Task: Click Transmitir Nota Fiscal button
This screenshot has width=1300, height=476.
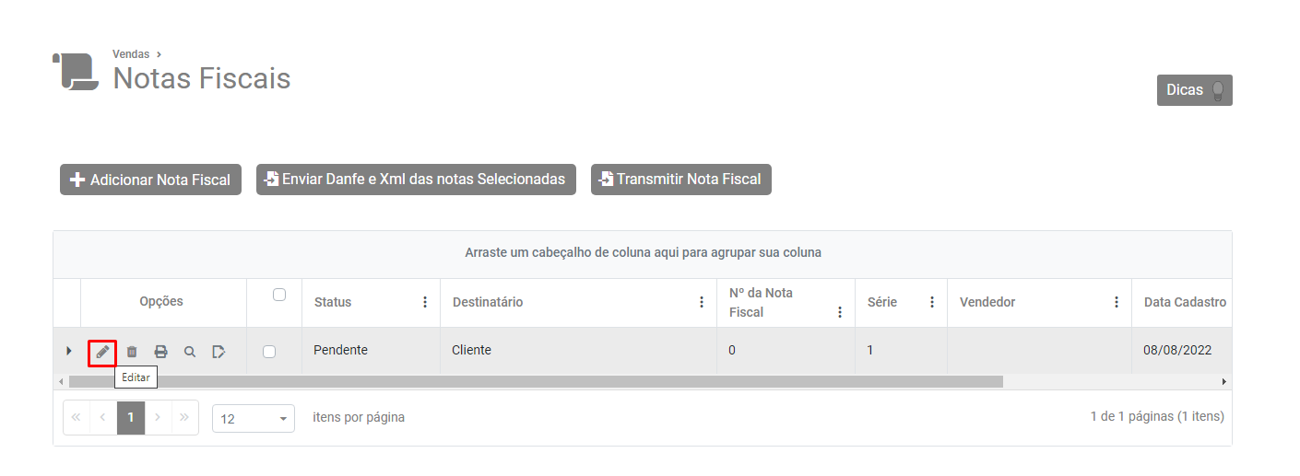Action: tap(680, 180)
